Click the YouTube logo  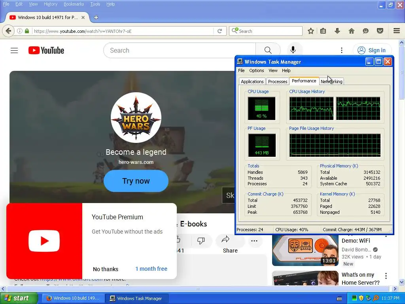point(46,50)
